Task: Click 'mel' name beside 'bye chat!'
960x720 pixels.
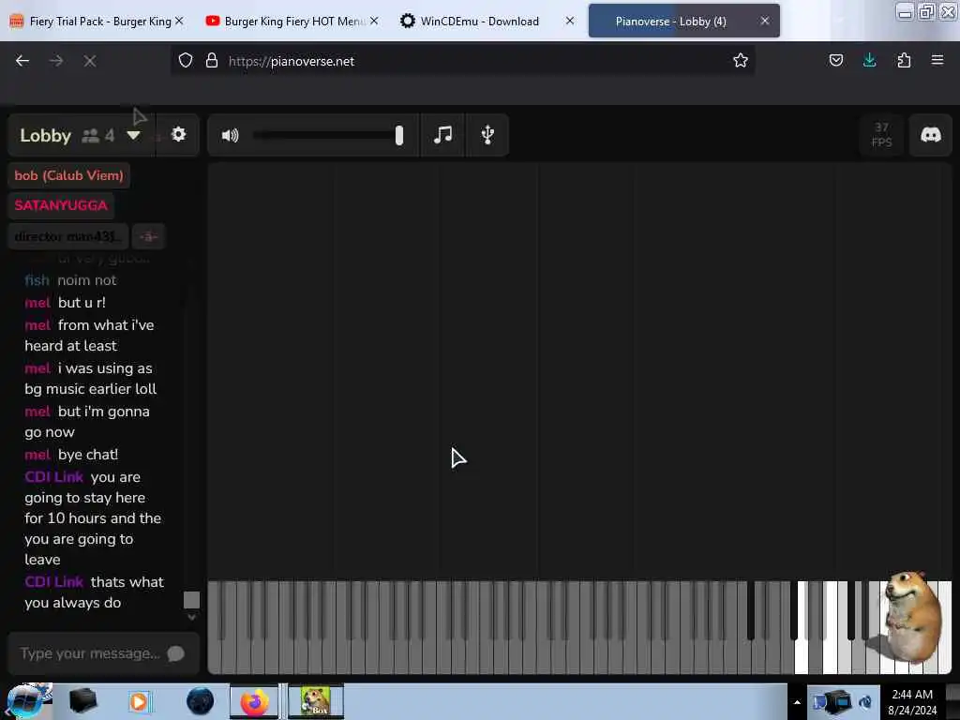Action: pos(37,455)
